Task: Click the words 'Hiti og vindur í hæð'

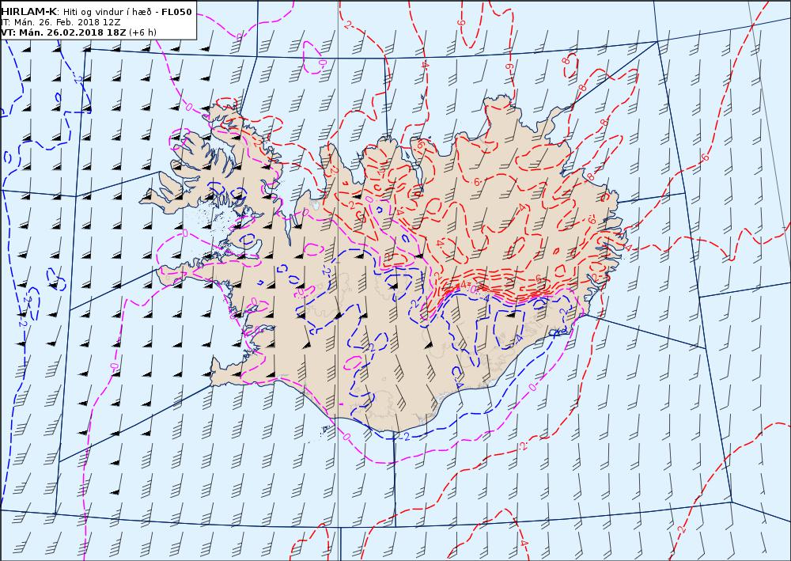Action: pyautogui.click(x=108, y=12)
